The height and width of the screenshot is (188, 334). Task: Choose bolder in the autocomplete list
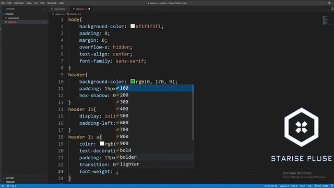154,157
